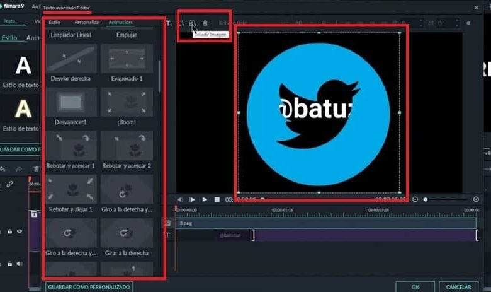This screenshot has height=292, width=491.
Task: Click the Empujar animation label
Action: [x=127, y=35]
